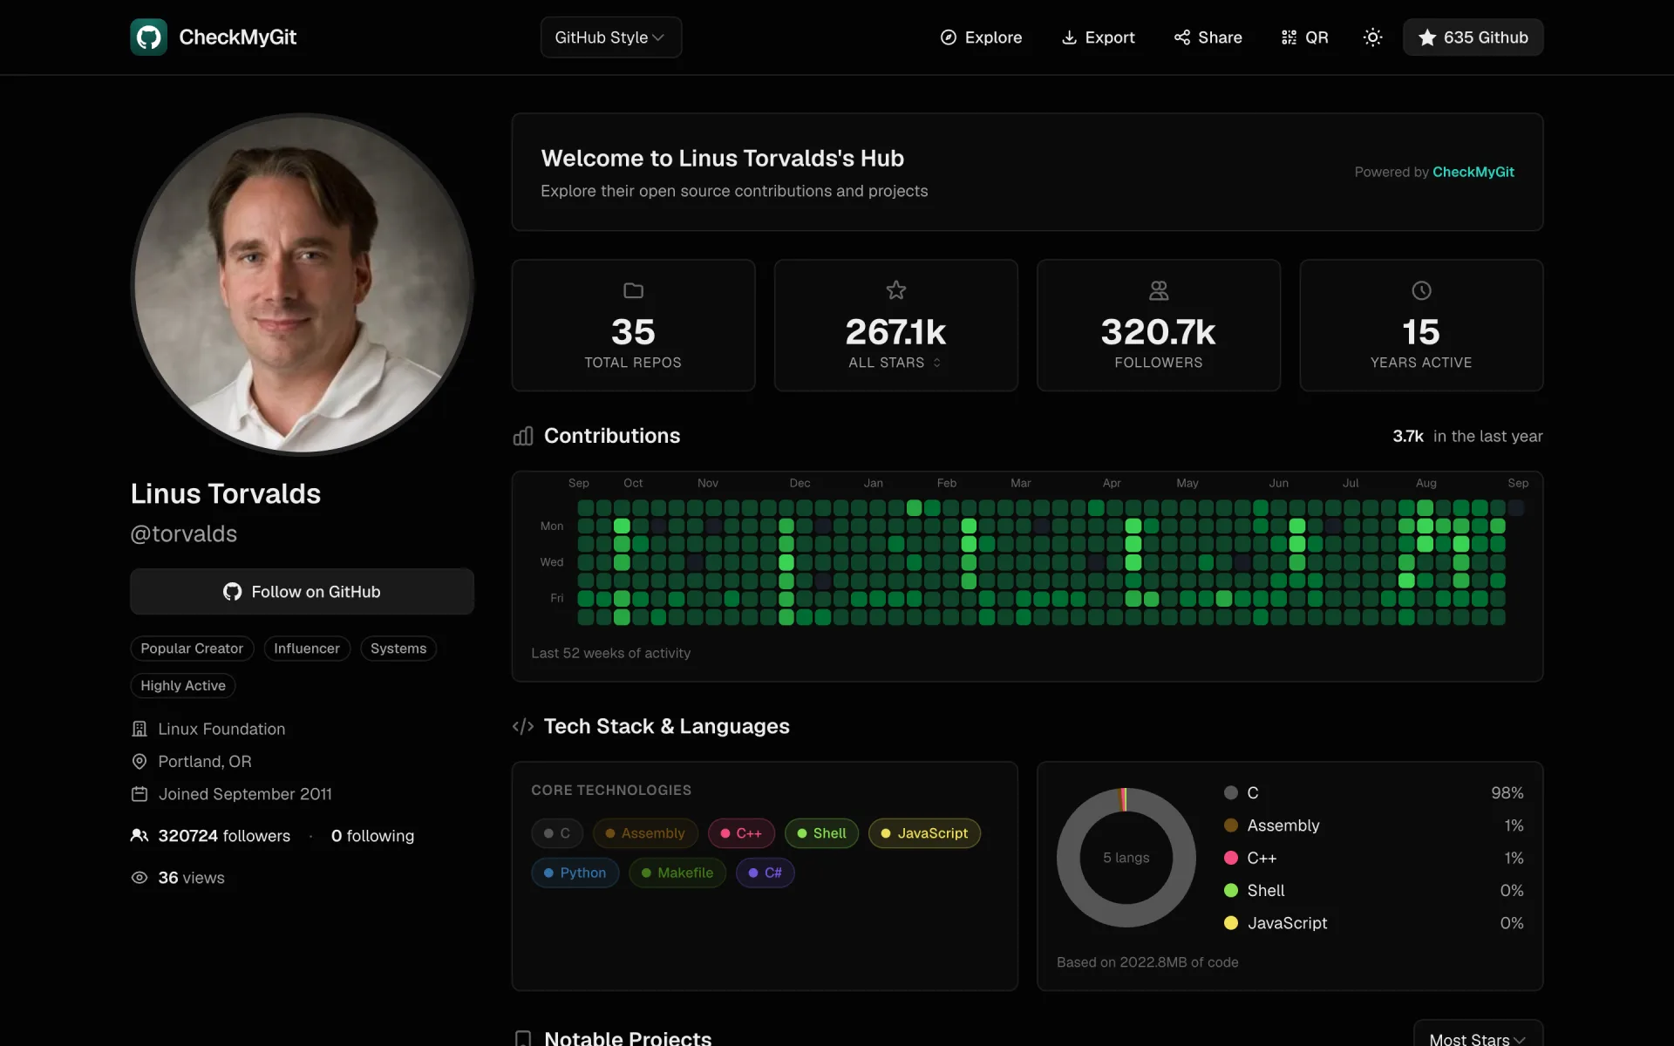Click the Shell technology chip

[821, 833]
